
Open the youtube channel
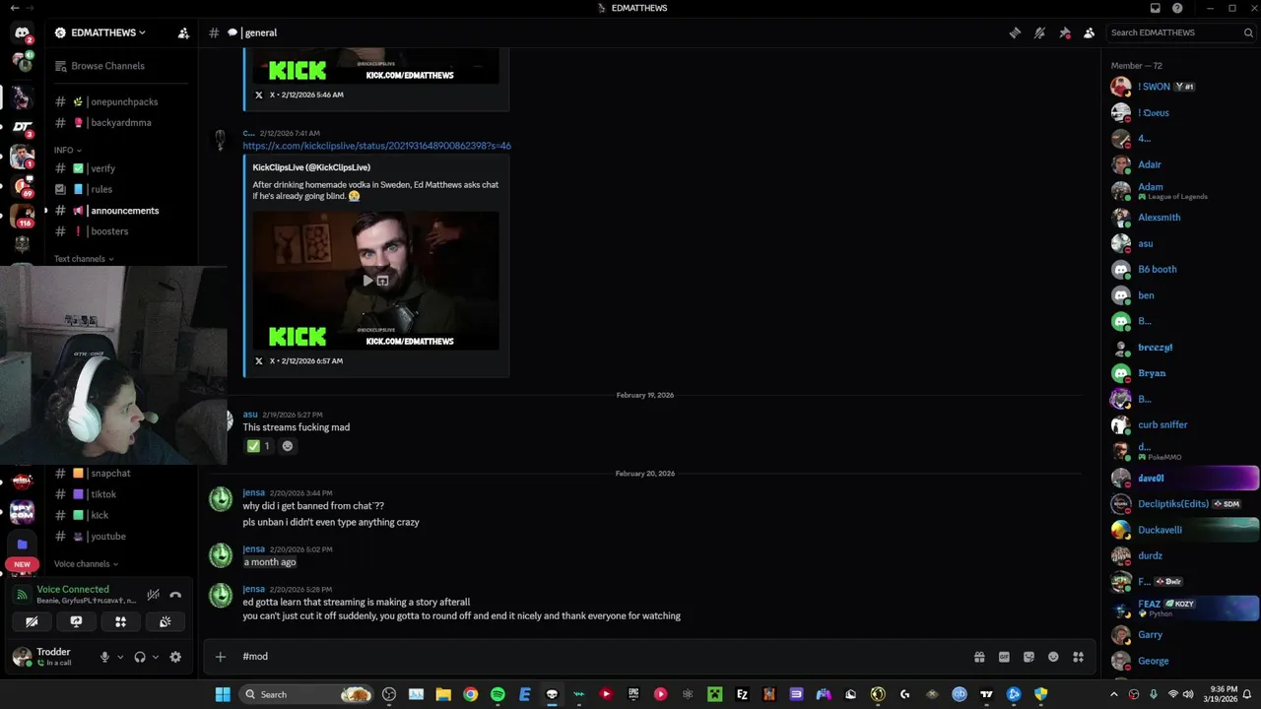point(107,537)
